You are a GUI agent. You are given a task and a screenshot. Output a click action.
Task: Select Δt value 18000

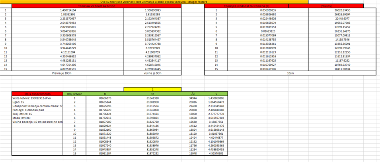pos(193,114)
